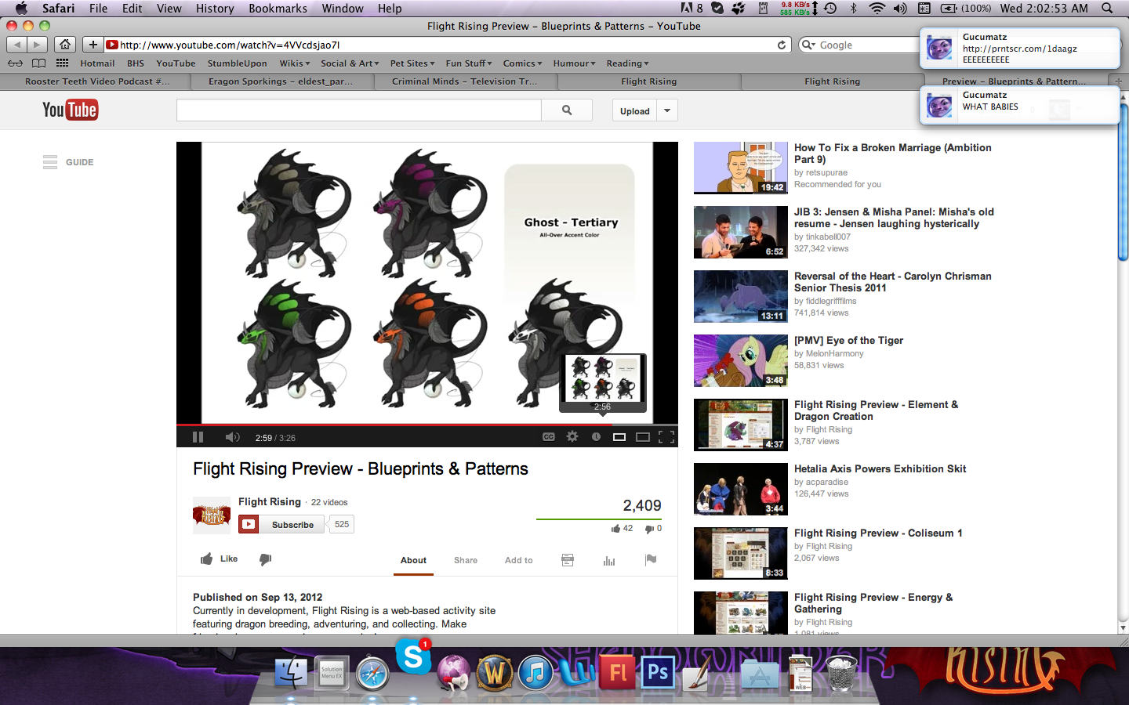Expand the Social & Art bookmarks folder

coord(350,63)
